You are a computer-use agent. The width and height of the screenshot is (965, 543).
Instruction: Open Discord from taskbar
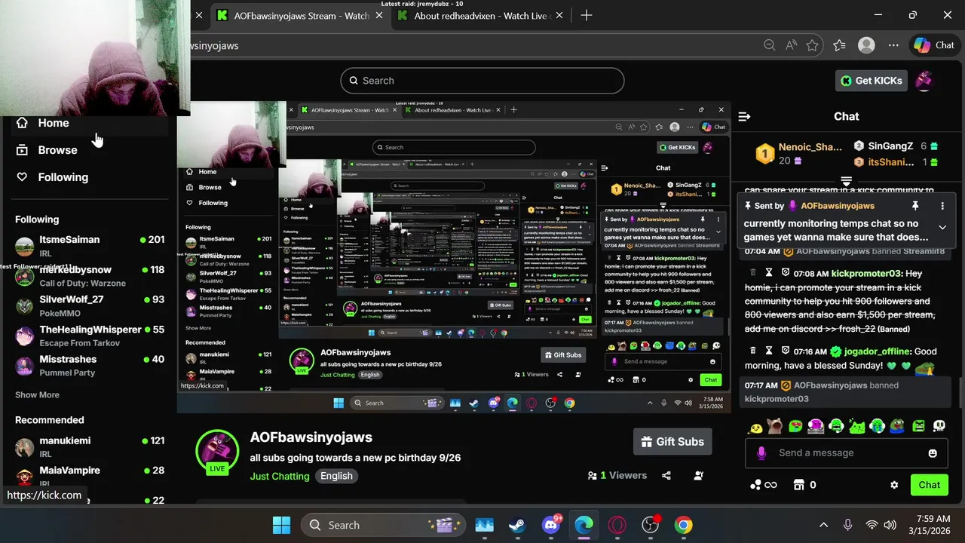pyautogui.click(x=551, y=525)
